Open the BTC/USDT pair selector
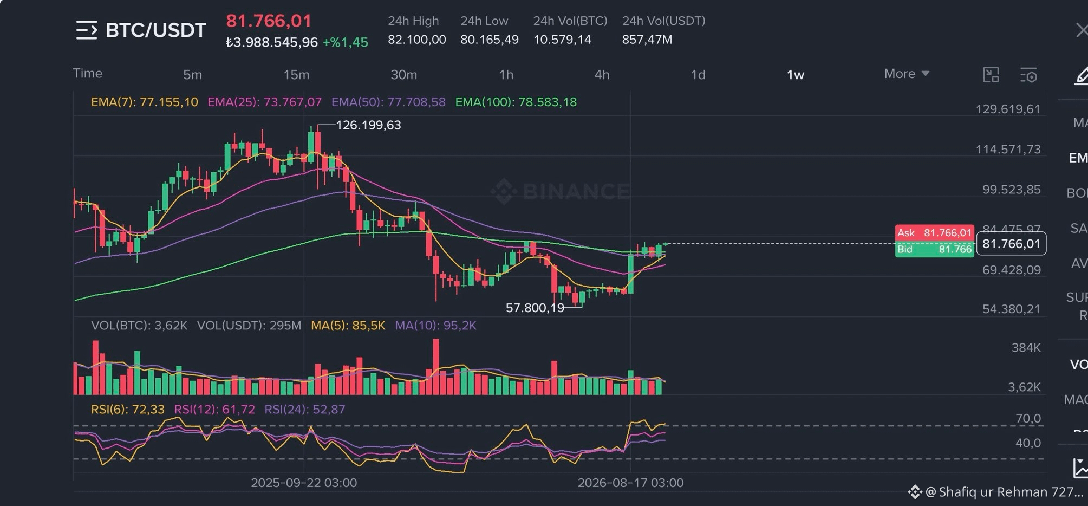Screen dimensions: 1088x506 point(156,30)
